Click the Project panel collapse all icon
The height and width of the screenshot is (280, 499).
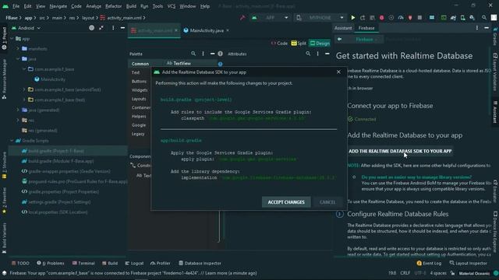101,28
